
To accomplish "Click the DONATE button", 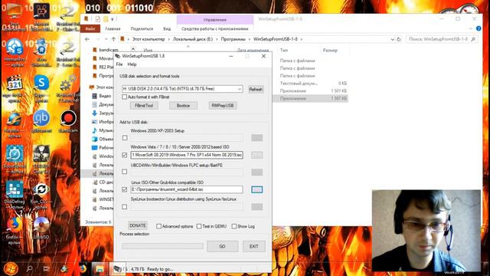I will coord(138,225).
